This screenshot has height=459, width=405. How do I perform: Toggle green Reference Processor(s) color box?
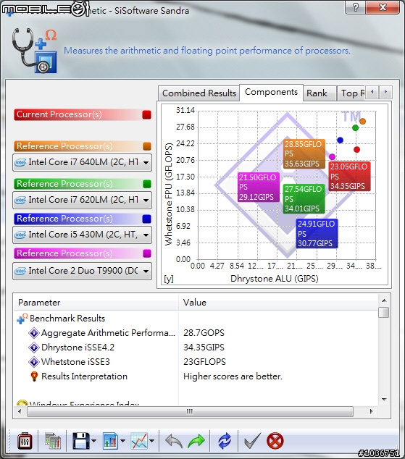click(147, 184)
